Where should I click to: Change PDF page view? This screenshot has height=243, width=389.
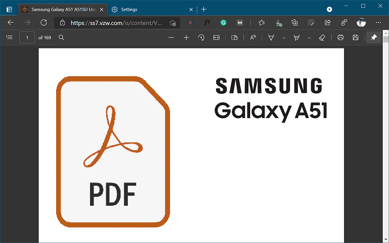pos(234,38)
